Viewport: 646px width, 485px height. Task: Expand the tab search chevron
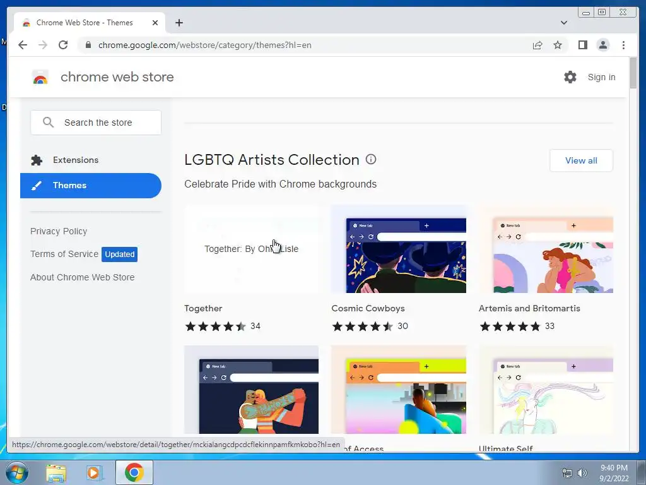click(x=563, y=23)
